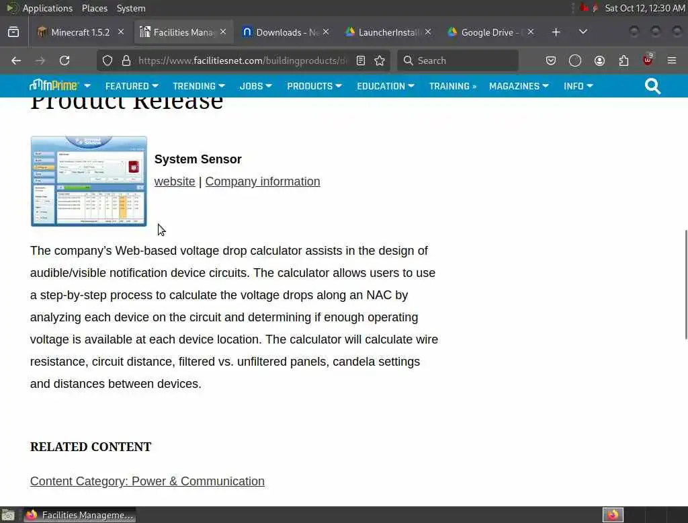Save page to Pocket
This screenshot has width=688, height=523.
(551, 61)
